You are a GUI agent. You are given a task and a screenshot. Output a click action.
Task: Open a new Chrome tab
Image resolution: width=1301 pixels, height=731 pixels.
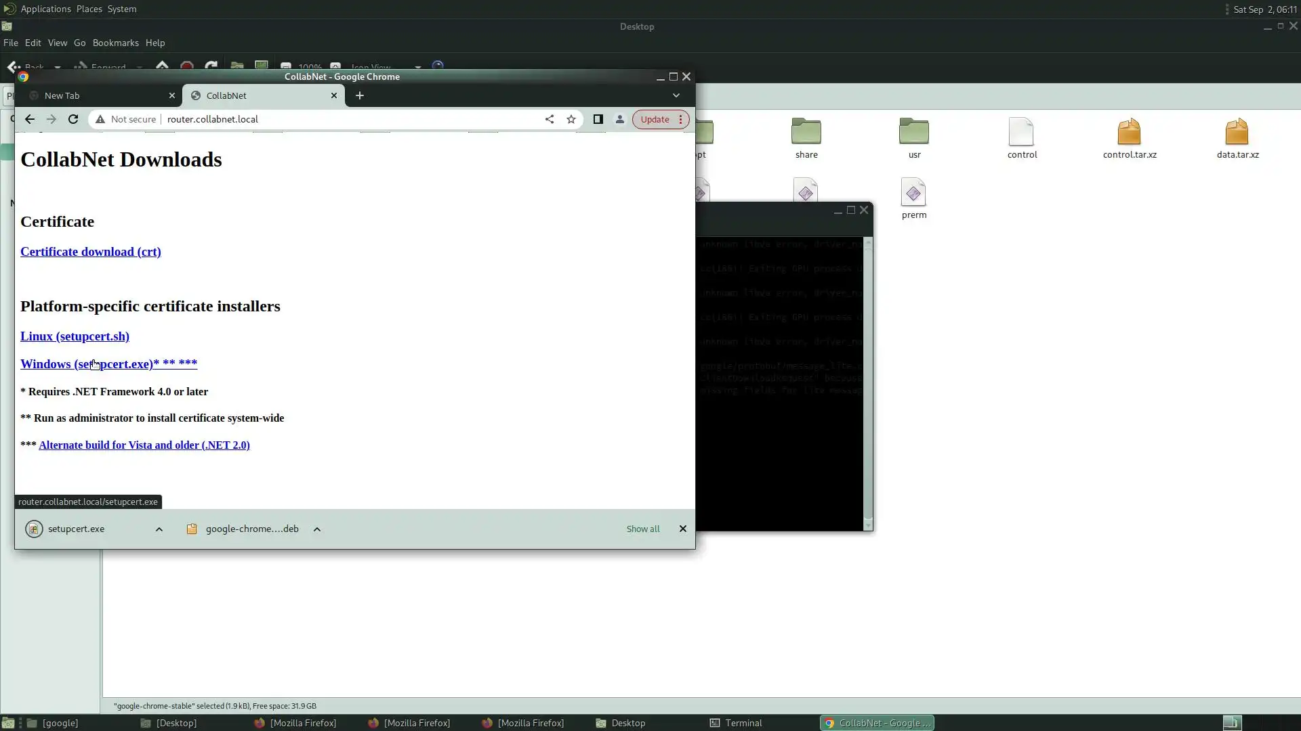click(360, 95)
